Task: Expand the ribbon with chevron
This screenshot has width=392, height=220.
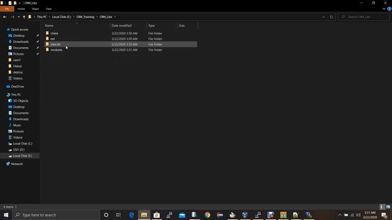Action: tap(384, 9)
